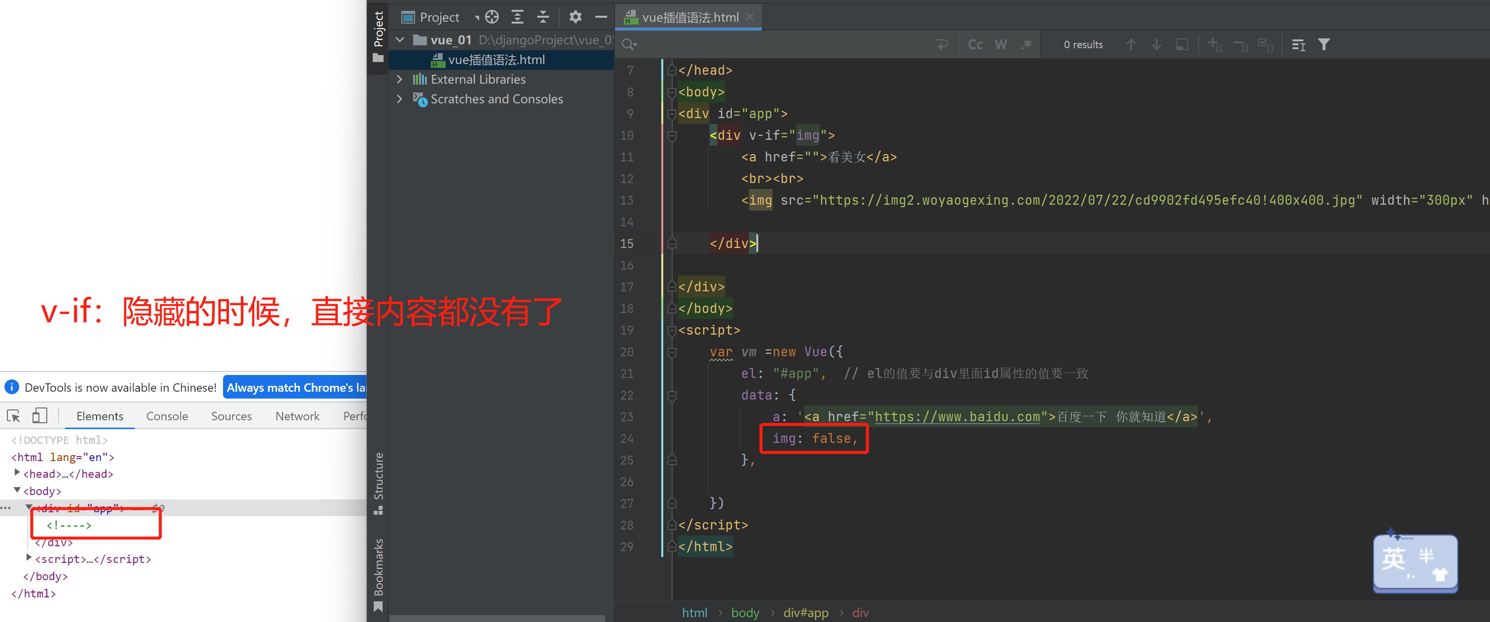The height and width of the screenshot is (622, 1490).
Task: Click the Expand All icon in Project panel
Action: [x=518, y=17]
